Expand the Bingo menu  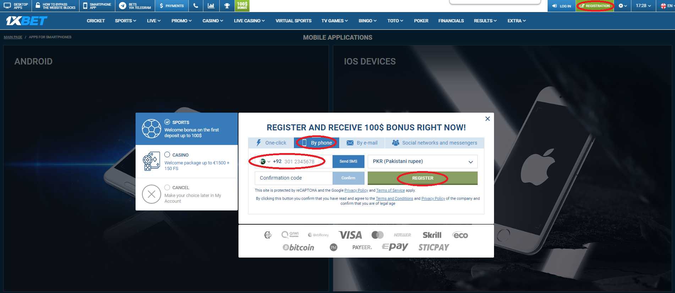[x=368, y=21]
